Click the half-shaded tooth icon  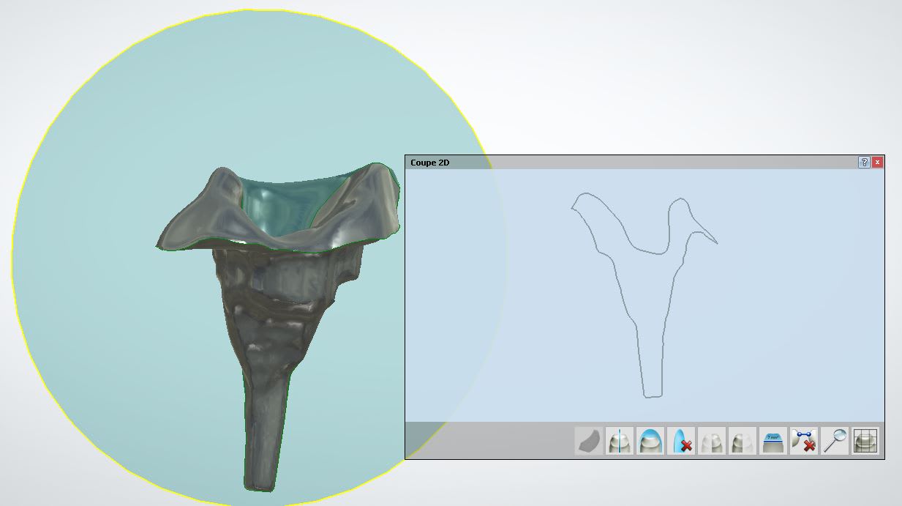click(743, 442)
